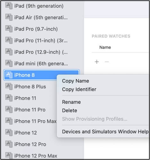
Task: Click the Name column header in Paired Watches
Action: tap(105, 47)
